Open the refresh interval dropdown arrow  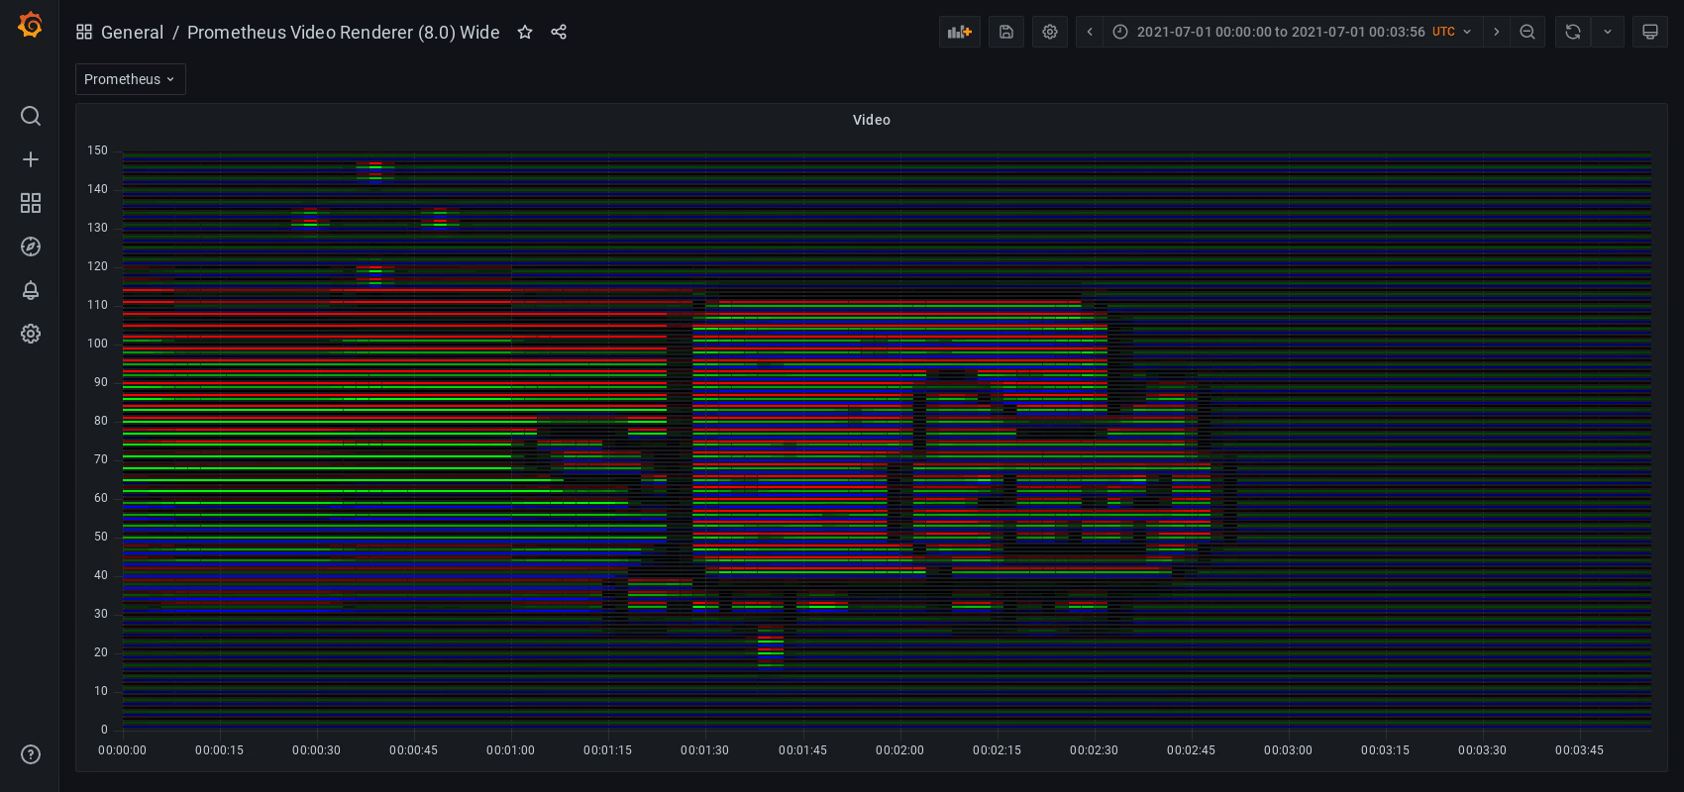click(x=1608, y=32)
